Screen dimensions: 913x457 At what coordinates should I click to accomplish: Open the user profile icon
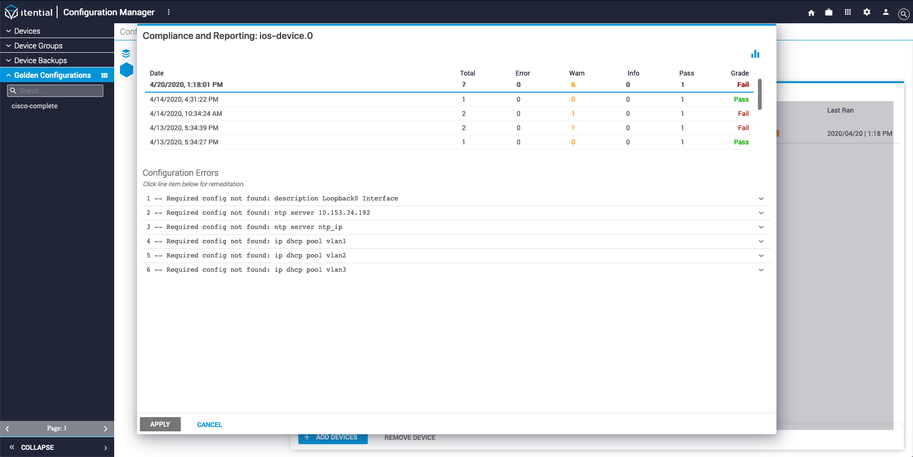(x=886, y=12)
